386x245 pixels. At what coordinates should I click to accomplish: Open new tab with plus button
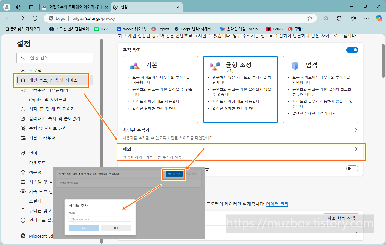click(189, 7)
